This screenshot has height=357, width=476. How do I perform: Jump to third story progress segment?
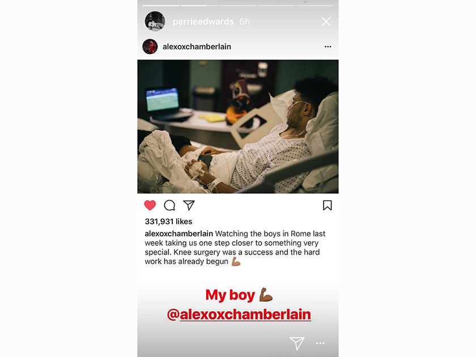coord(238,6)
